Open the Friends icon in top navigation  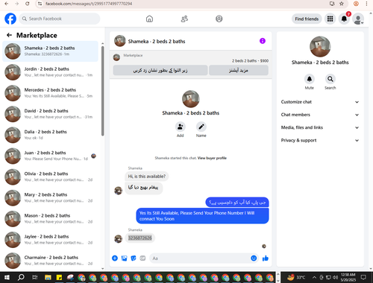pos(184,19)
